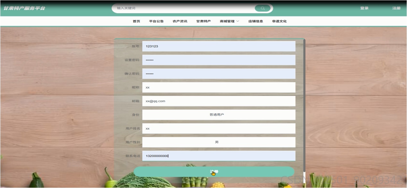The width and height of the screenshot is (407, 188).
Task: Focus the 设置密码 password field
Action: click(219, 60)
